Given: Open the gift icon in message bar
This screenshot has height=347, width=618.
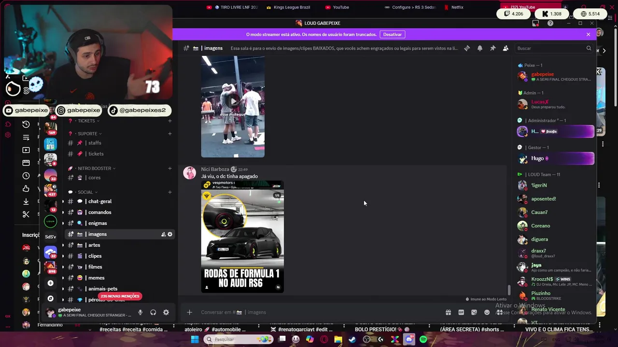Looking at the screenshot, I should coord(448,312).
